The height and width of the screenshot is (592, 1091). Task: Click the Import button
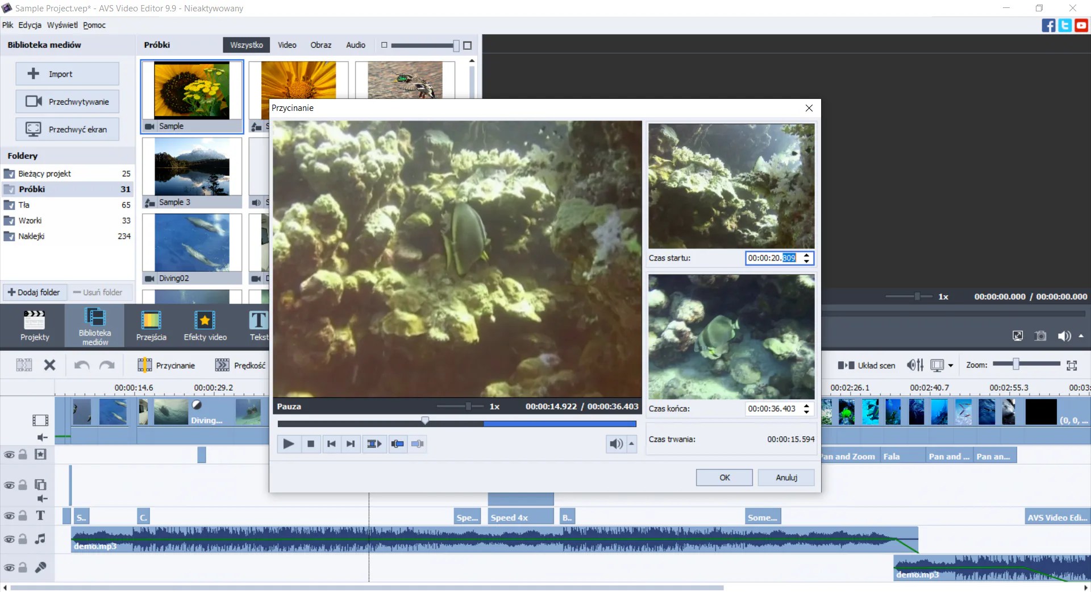67,73
